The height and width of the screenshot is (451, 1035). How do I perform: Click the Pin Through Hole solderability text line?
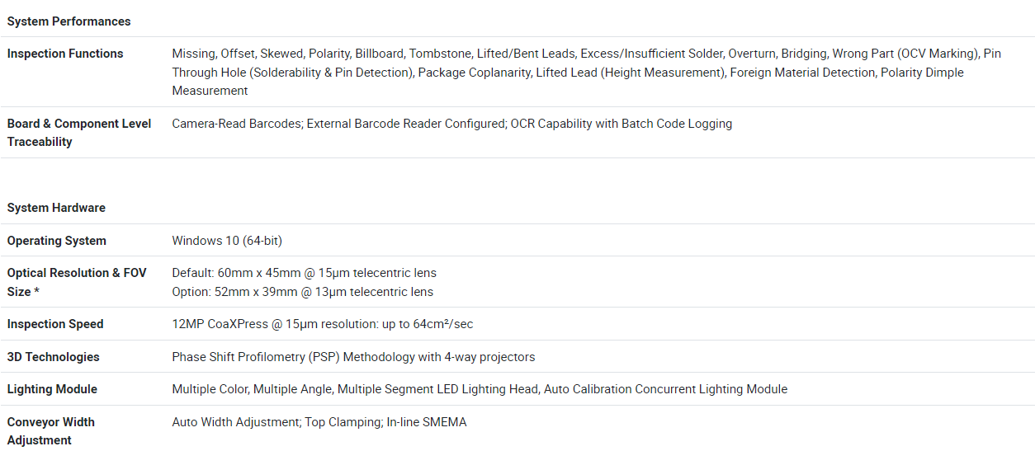click(x=568, y=73)
